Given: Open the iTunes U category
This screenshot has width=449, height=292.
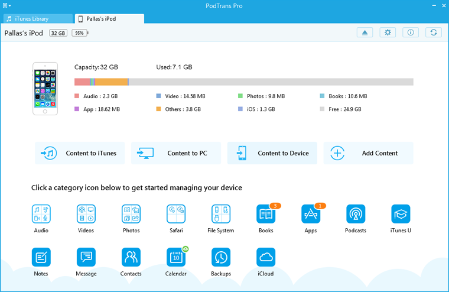Looking at the screenshot, I should pyautogui.click(x=401, y=213).
